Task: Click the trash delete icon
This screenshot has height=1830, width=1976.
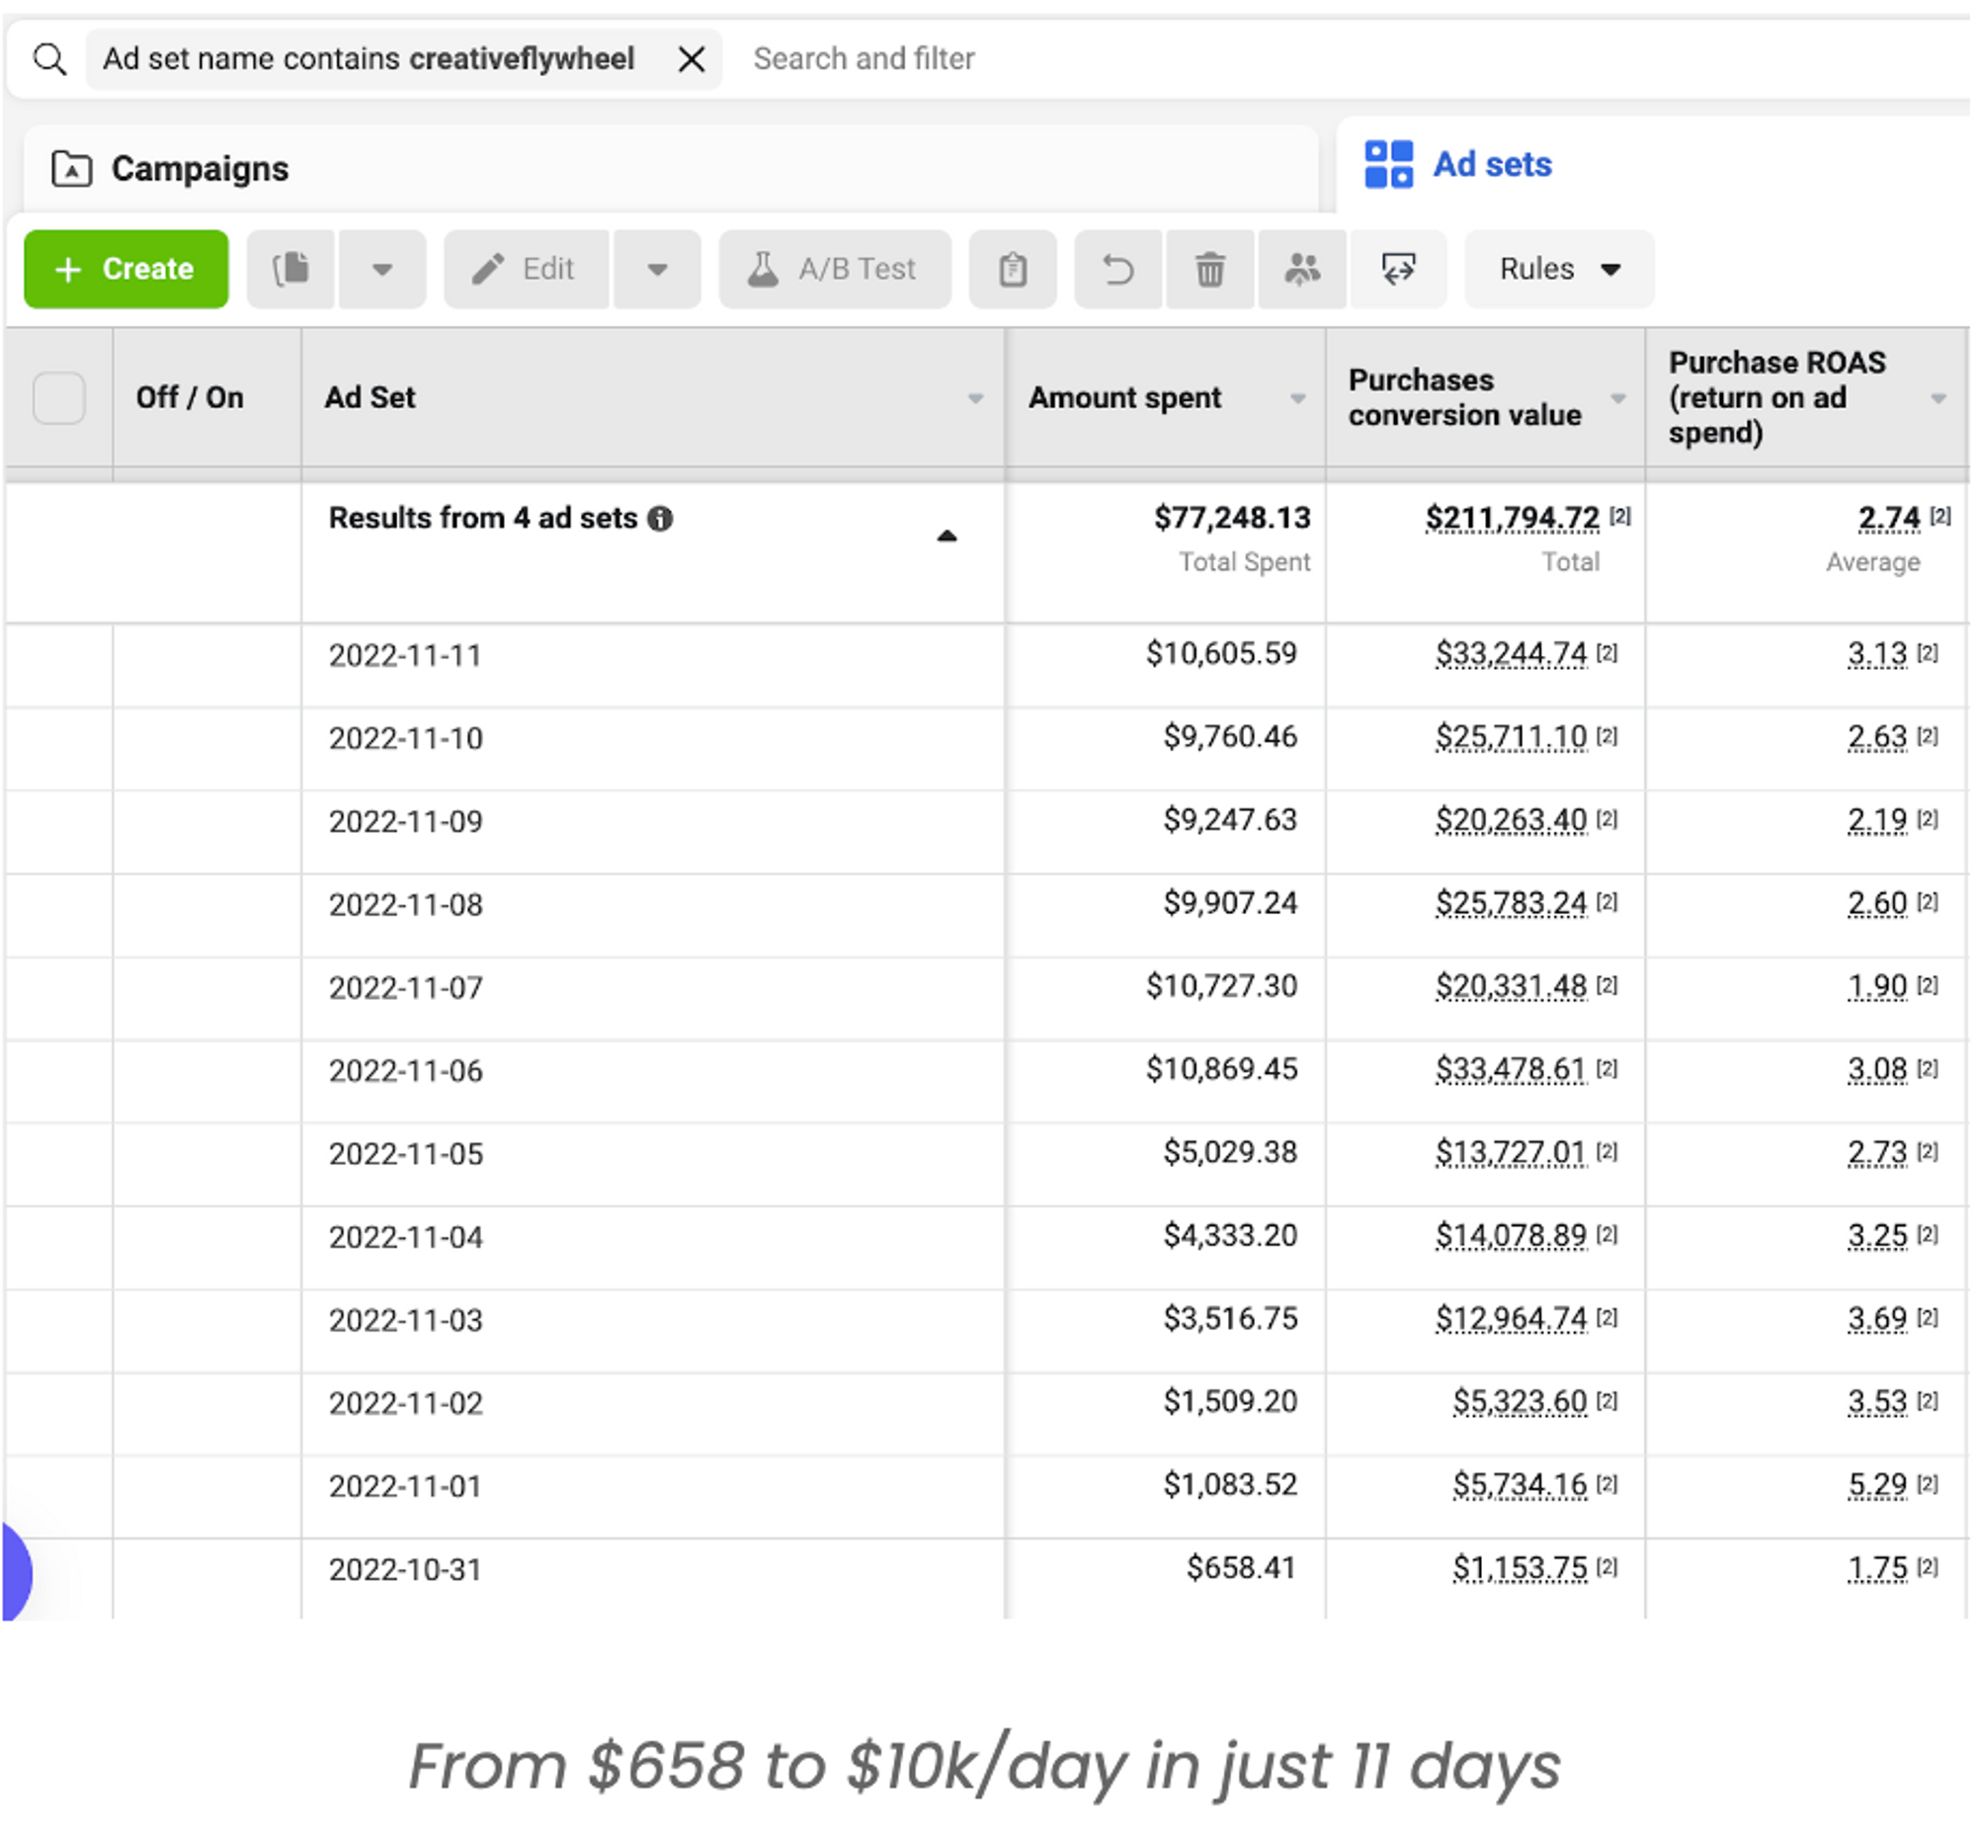Action: click(1209, 270)
